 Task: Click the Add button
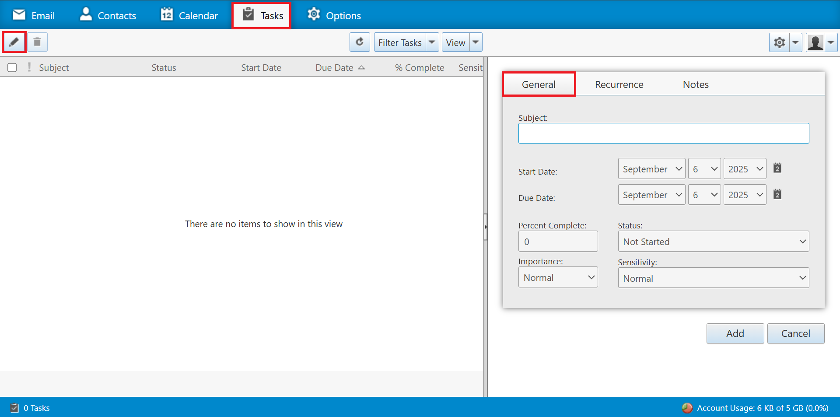[x=735, y=333]
